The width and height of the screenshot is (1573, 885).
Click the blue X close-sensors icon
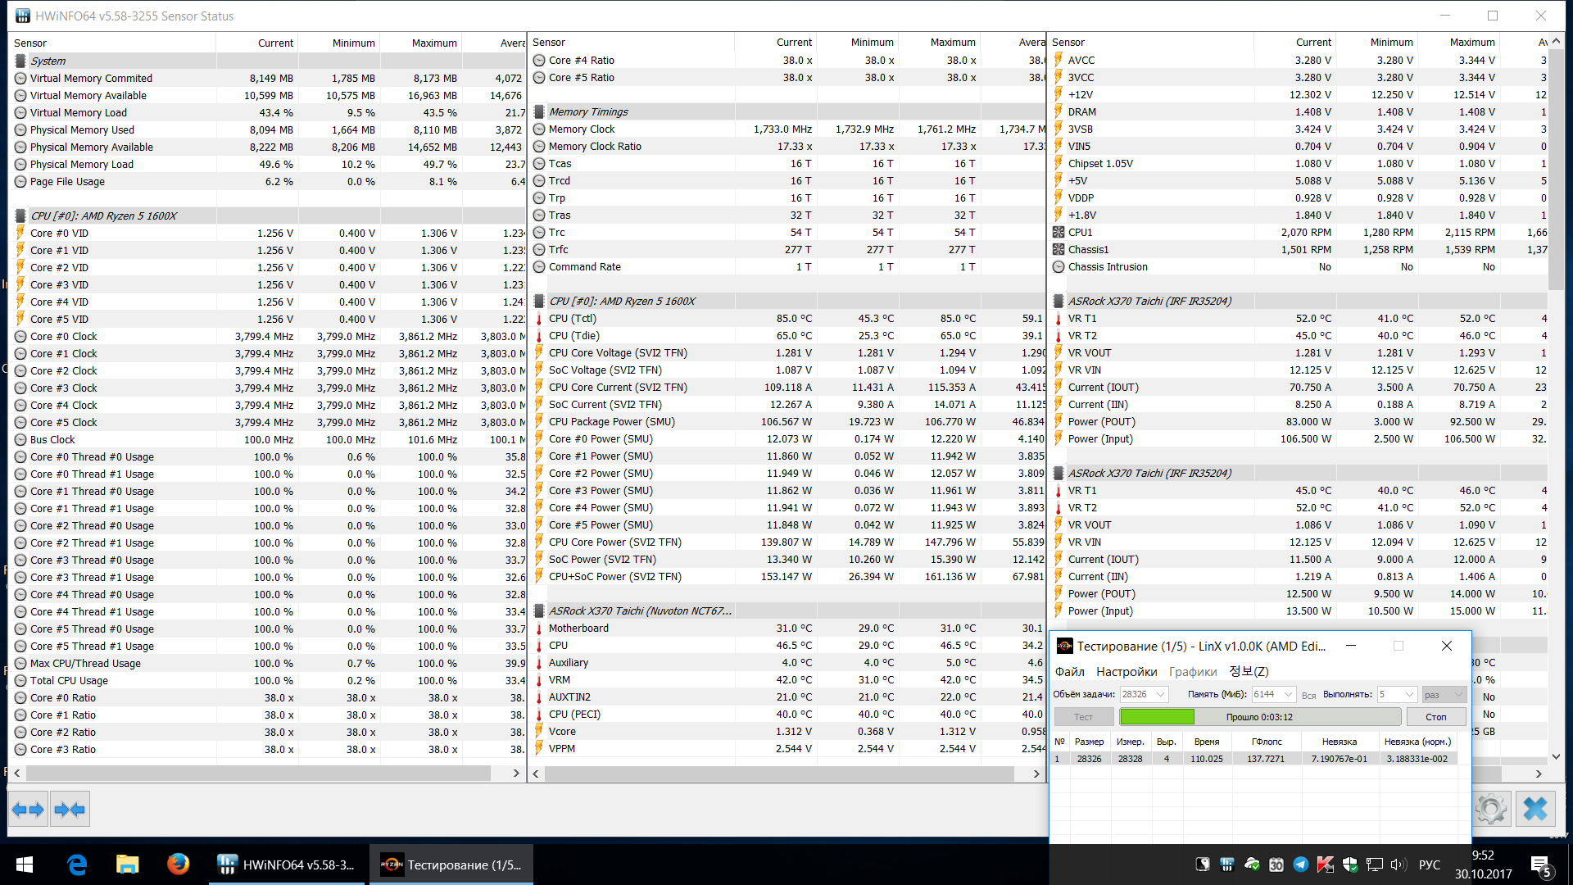(x=1534, y=810)
